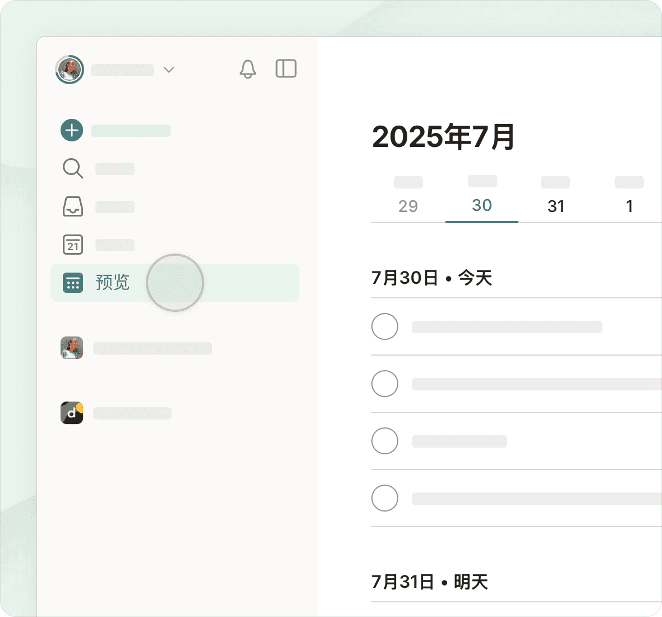The image size is (662, 617).
Task: Mark the third task as done
Action: [x=385, y=441]
